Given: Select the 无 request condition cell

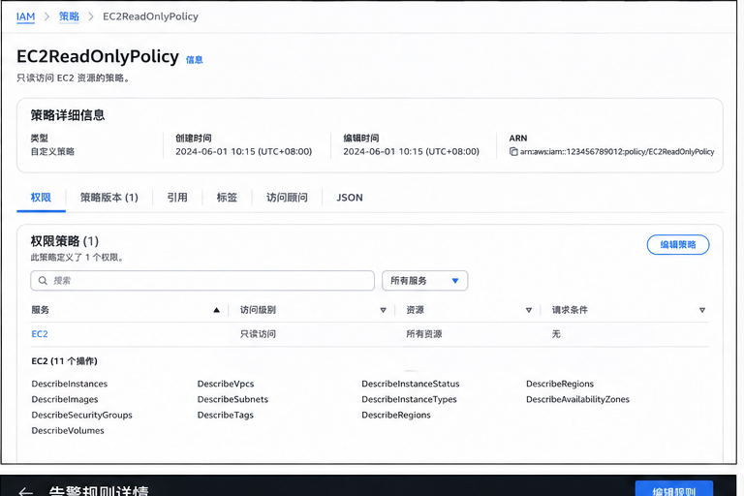Looking at the screenshot, I should 556,334.
